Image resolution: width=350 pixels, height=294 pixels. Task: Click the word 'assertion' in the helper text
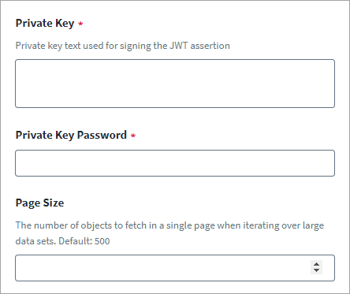pos(210,46)
